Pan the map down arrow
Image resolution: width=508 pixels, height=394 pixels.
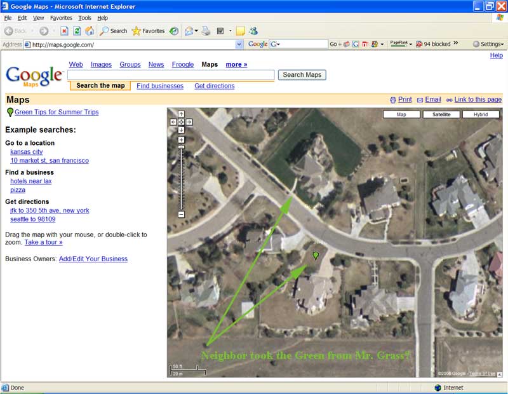(x=182, y=130)
